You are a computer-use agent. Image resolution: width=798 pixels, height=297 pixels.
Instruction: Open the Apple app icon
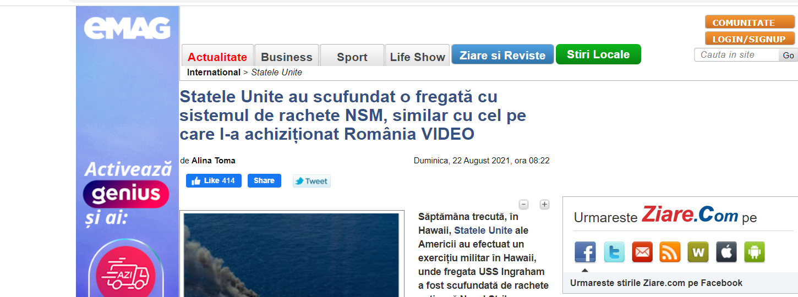(x=726, y=252)
